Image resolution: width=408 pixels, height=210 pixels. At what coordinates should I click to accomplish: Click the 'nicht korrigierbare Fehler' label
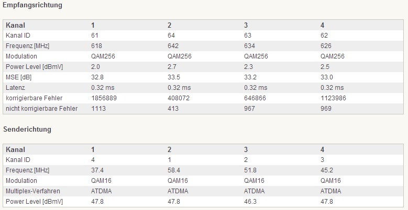pyautogui.click(x=41, y=108)
